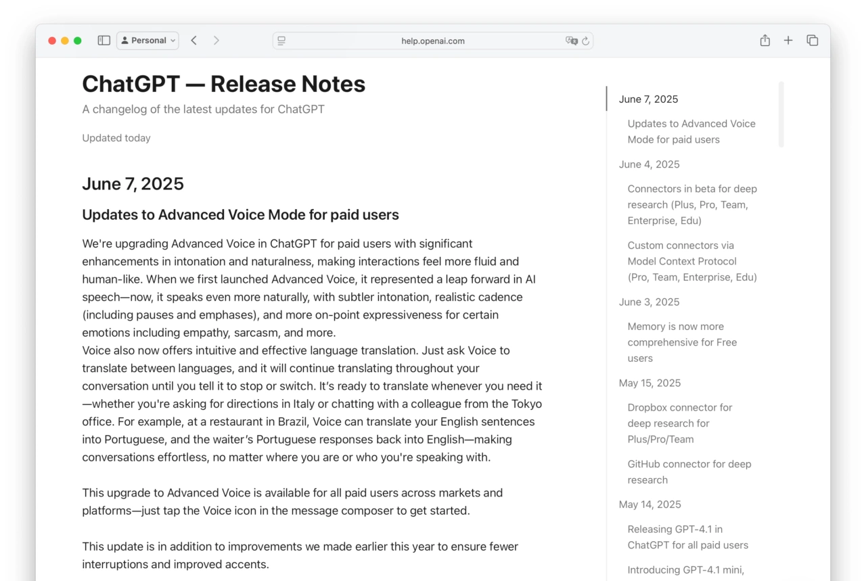The width and height of the screenshot is (866, 581).
Task: Open the translate page icon
Action: 571,41
